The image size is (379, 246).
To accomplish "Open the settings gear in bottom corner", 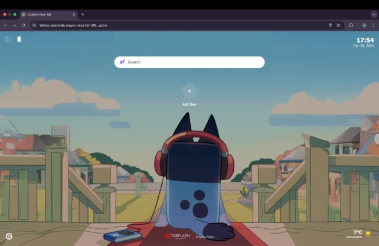I will click(9, 237).
